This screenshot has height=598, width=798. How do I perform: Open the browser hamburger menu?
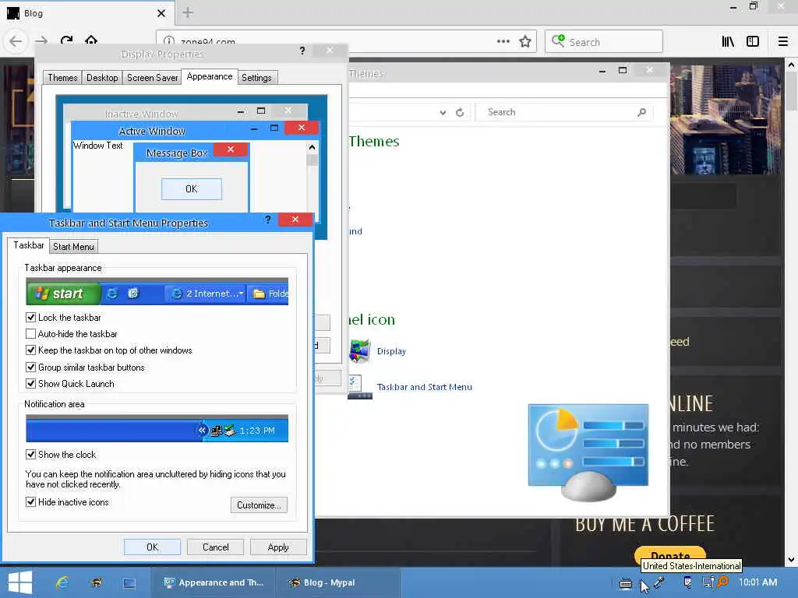[x=783, y=42]
